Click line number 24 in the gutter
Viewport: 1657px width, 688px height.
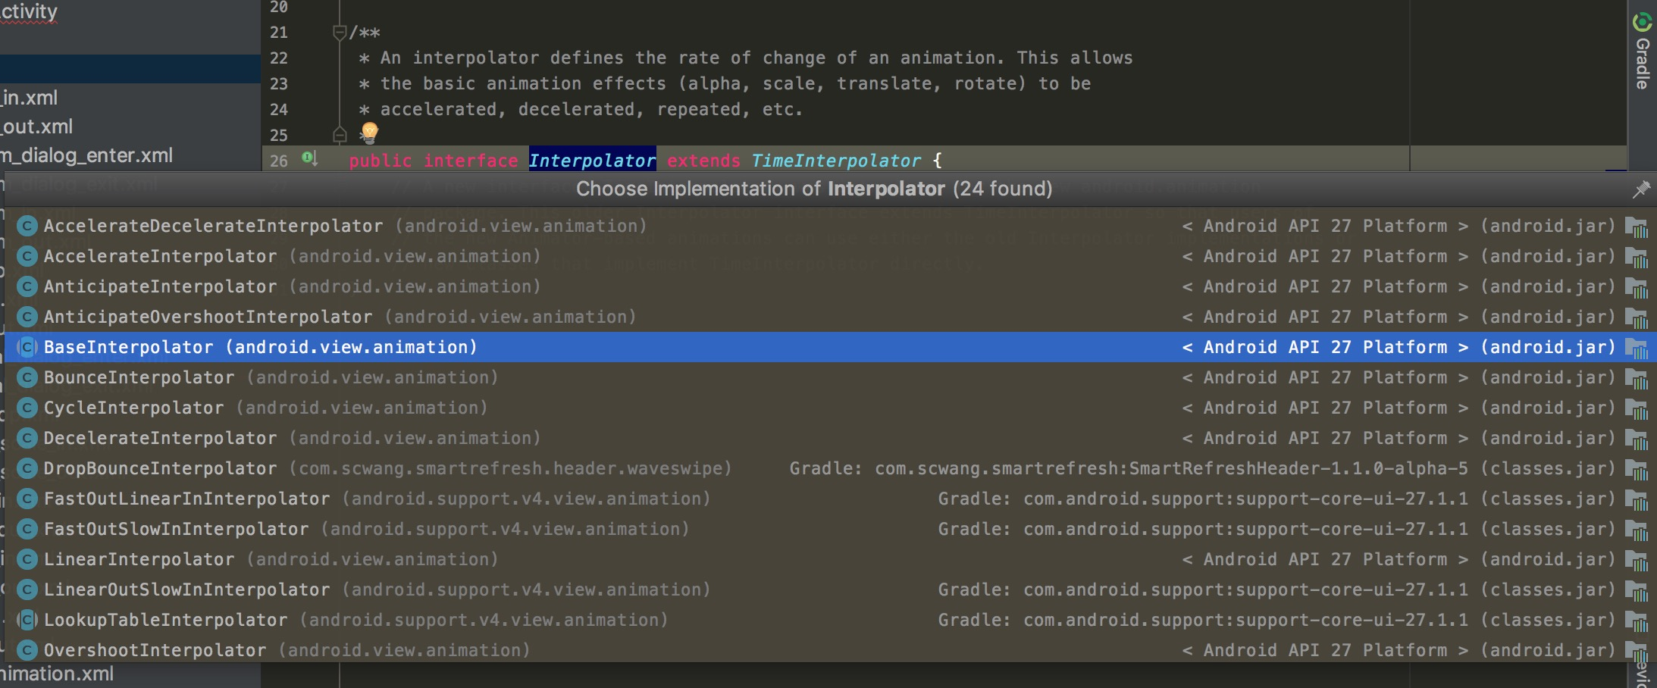(x=279, y=109)
